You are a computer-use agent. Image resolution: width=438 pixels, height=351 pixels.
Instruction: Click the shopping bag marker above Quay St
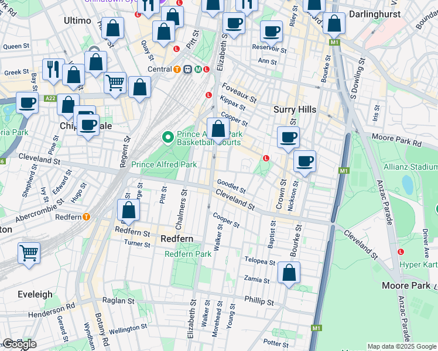click(164, 33)
